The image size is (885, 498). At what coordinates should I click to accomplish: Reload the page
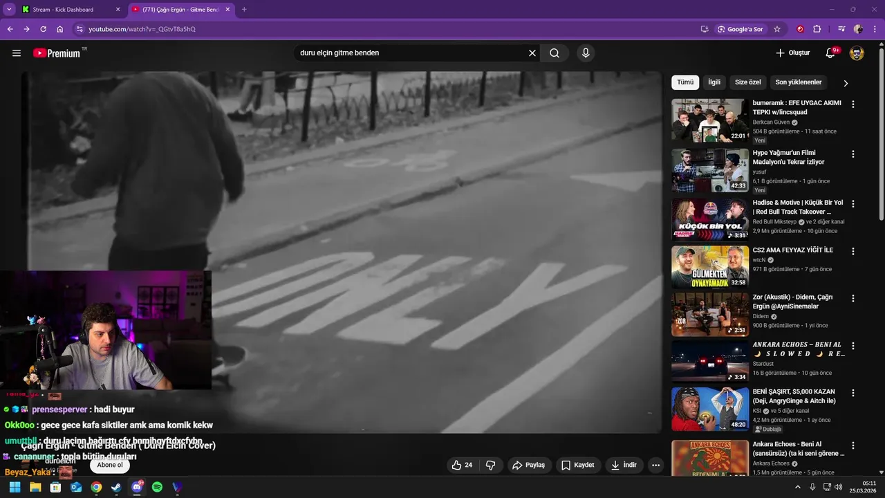pos(43,29)
